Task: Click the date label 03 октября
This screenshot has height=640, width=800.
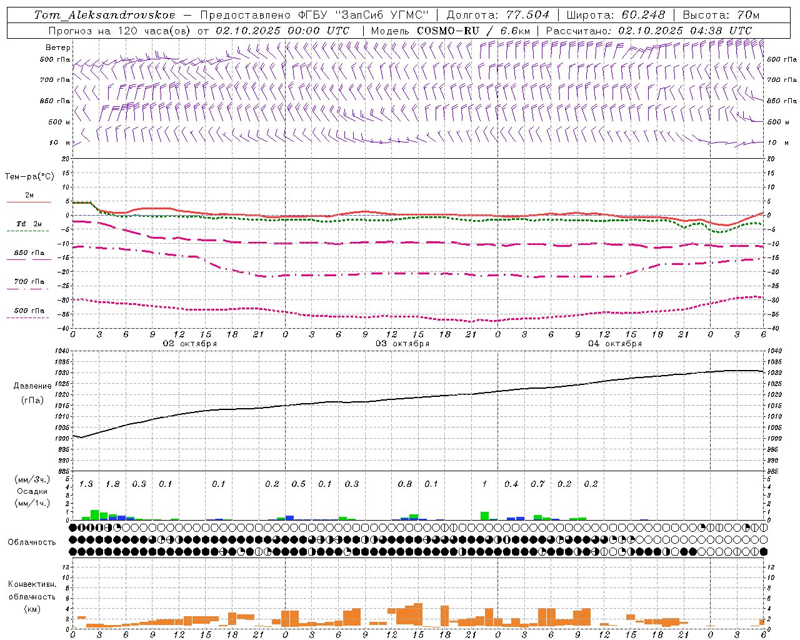Action: click(x=402, y=344)
